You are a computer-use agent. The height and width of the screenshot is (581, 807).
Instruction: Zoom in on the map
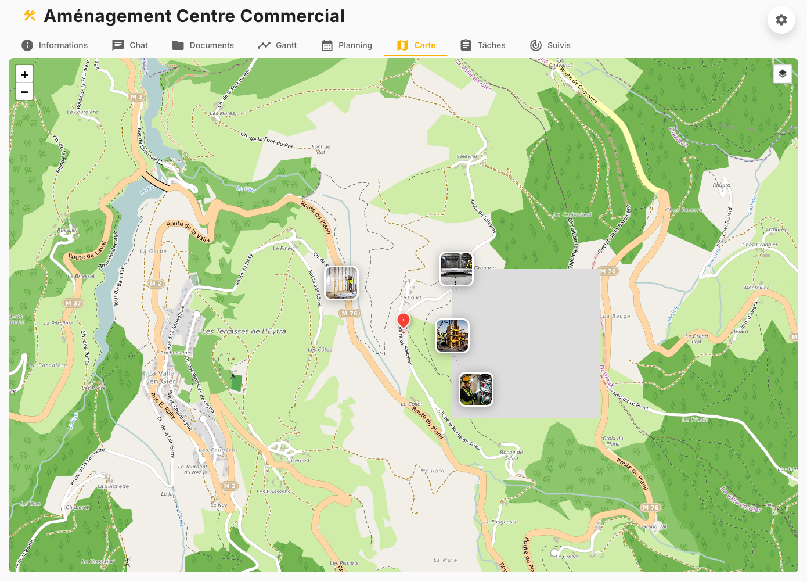coord(24,74)
